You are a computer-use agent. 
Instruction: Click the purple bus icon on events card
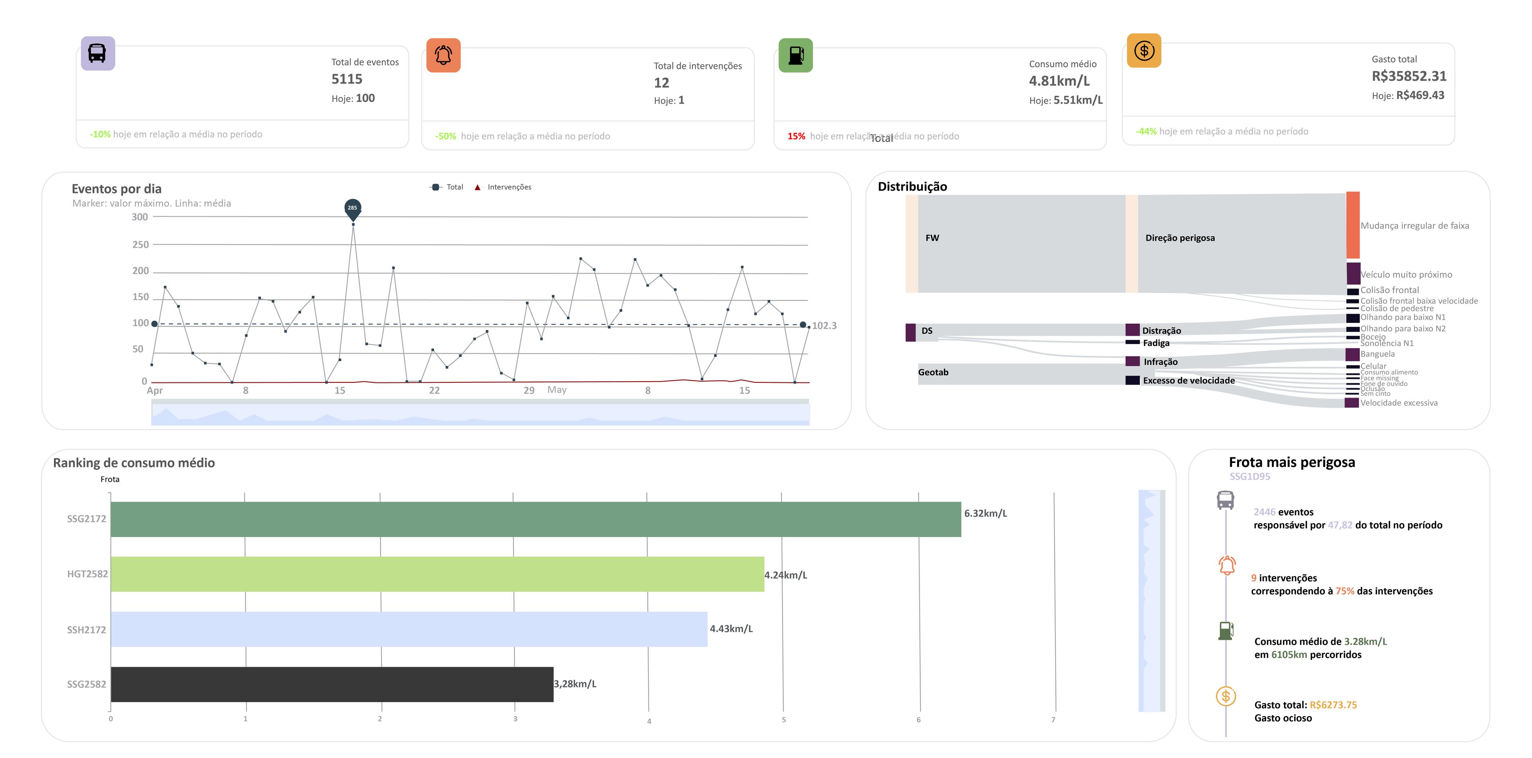pos(97,53)
